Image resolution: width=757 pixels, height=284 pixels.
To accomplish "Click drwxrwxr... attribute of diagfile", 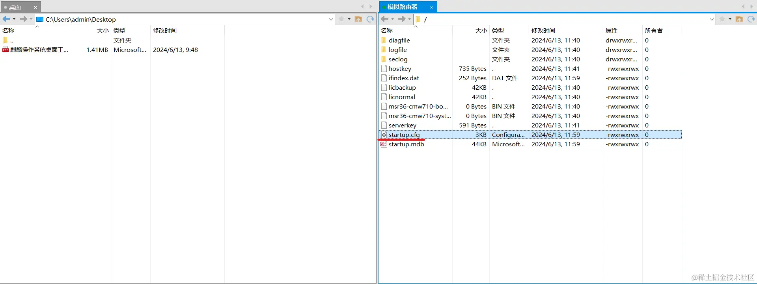I will [621, 40].
